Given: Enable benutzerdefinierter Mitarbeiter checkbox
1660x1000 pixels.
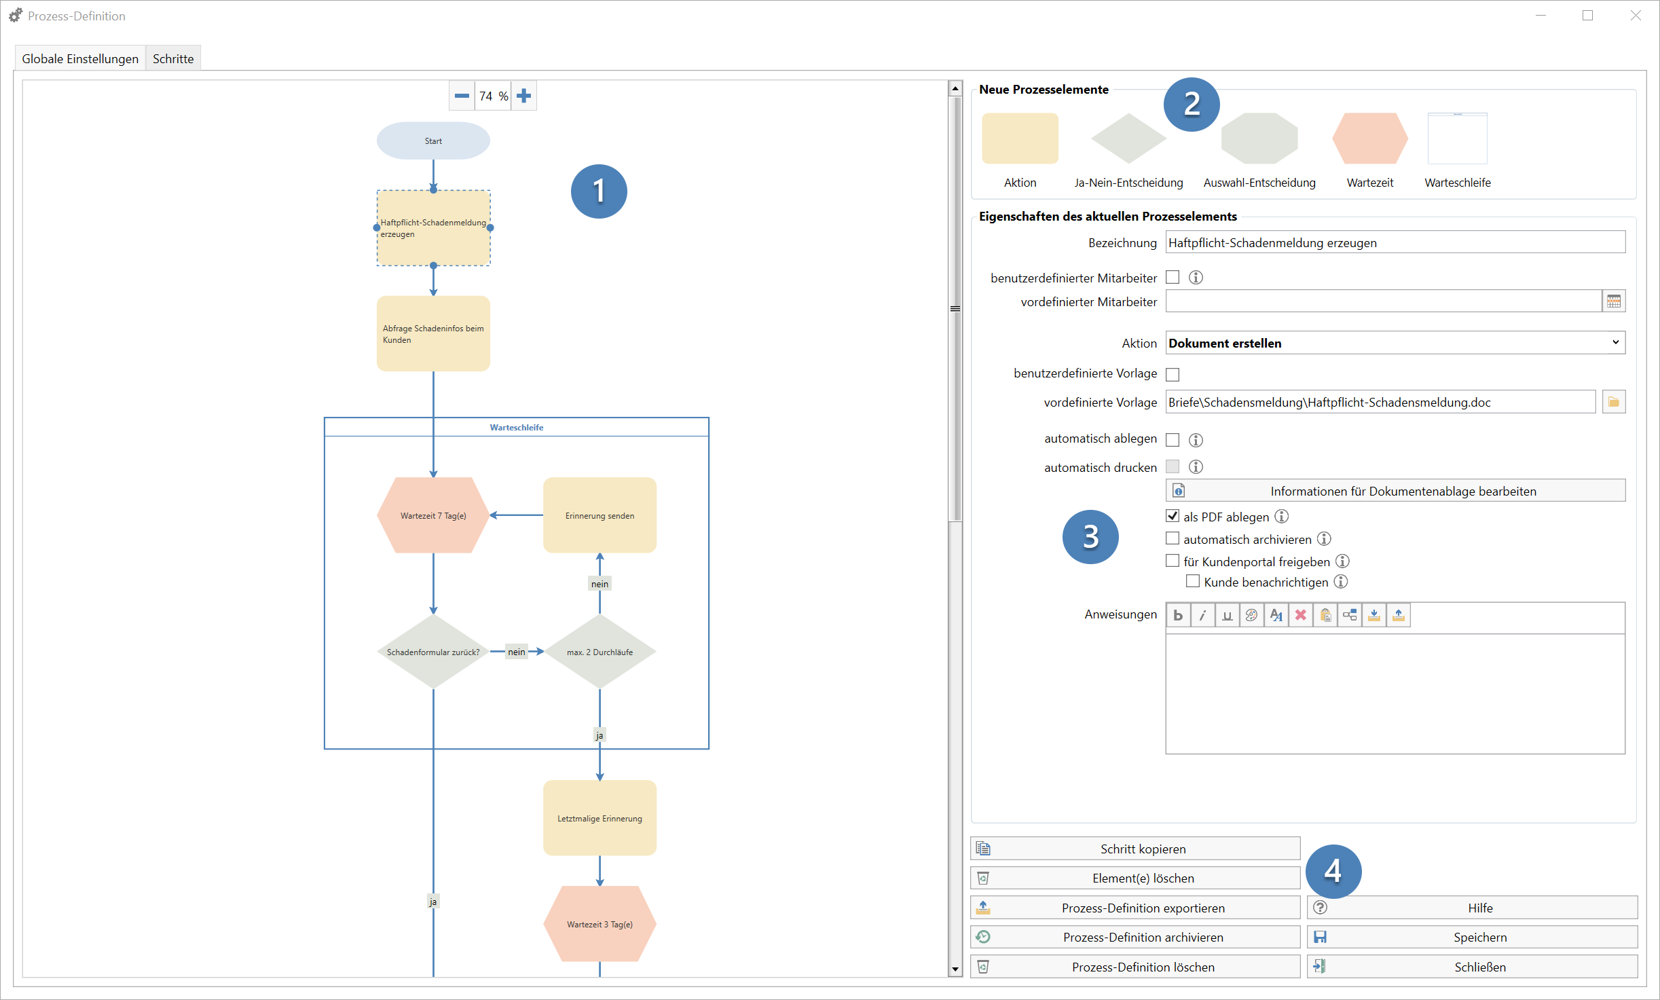Looking at the screenshot, I should pyautogui.click(x=1173, y=277).
